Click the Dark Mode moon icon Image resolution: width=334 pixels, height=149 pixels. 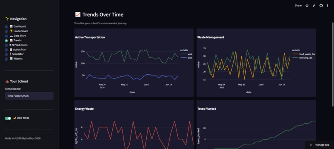[x=15, y=118]
